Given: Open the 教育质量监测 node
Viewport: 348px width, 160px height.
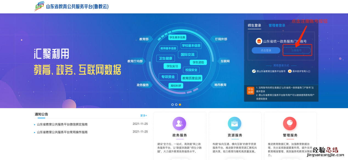Looking at the screenshot, I should (191, 78).
